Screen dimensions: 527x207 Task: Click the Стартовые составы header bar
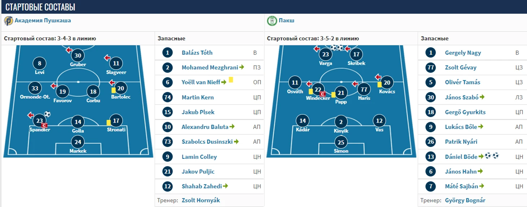coord(263,7)
